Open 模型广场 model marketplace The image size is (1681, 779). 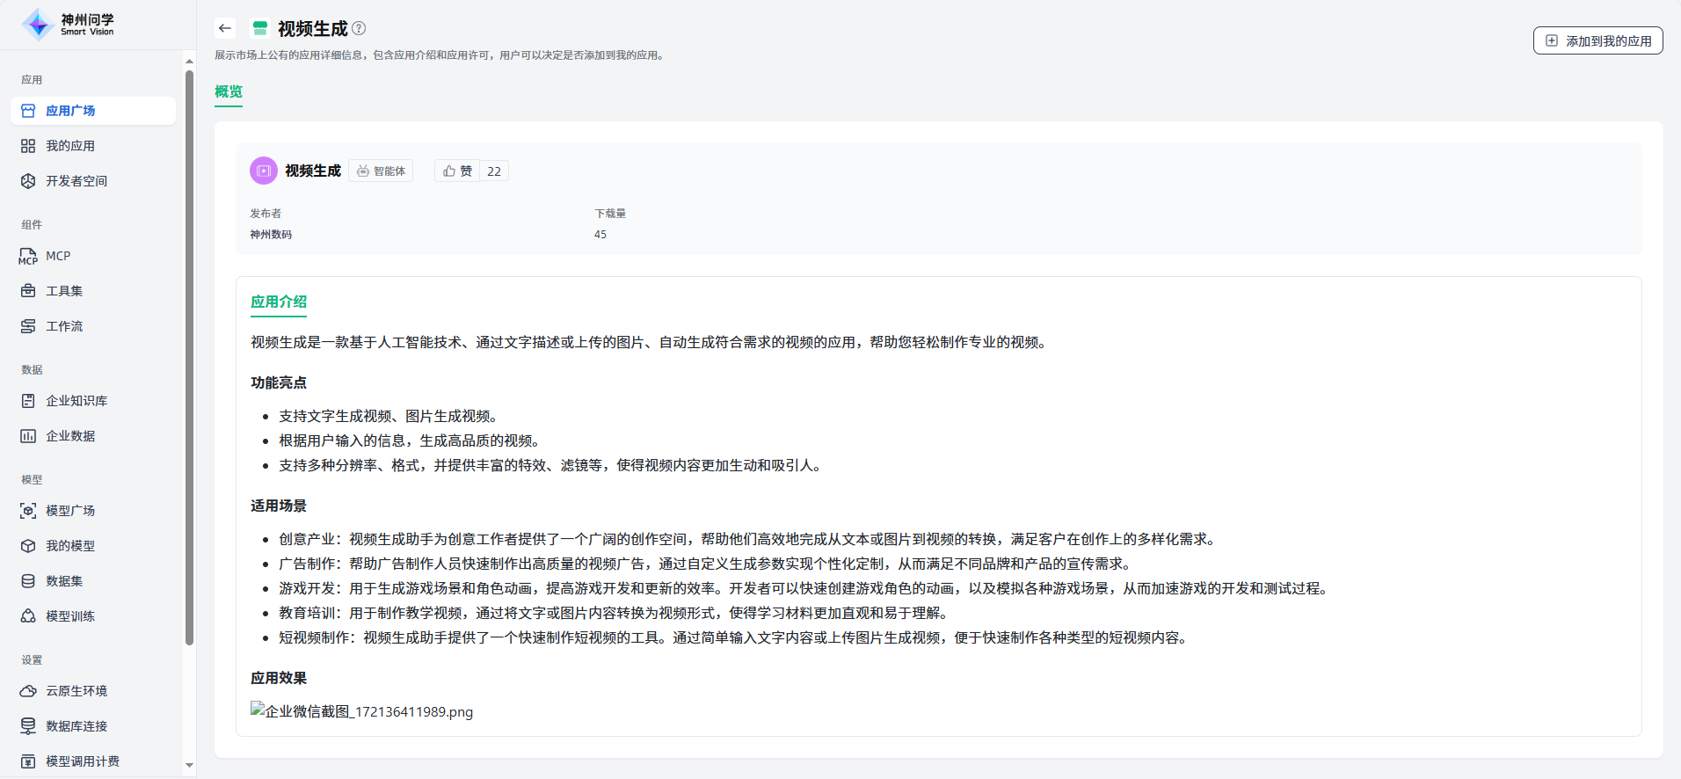pyautogui.click(x=69, y=511)
